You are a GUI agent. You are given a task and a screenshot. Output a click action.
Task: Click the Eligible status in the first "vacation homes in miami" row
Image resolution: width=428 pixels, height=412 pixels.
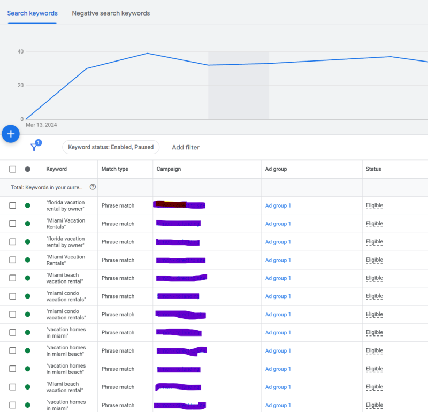[x=374, y=333]
